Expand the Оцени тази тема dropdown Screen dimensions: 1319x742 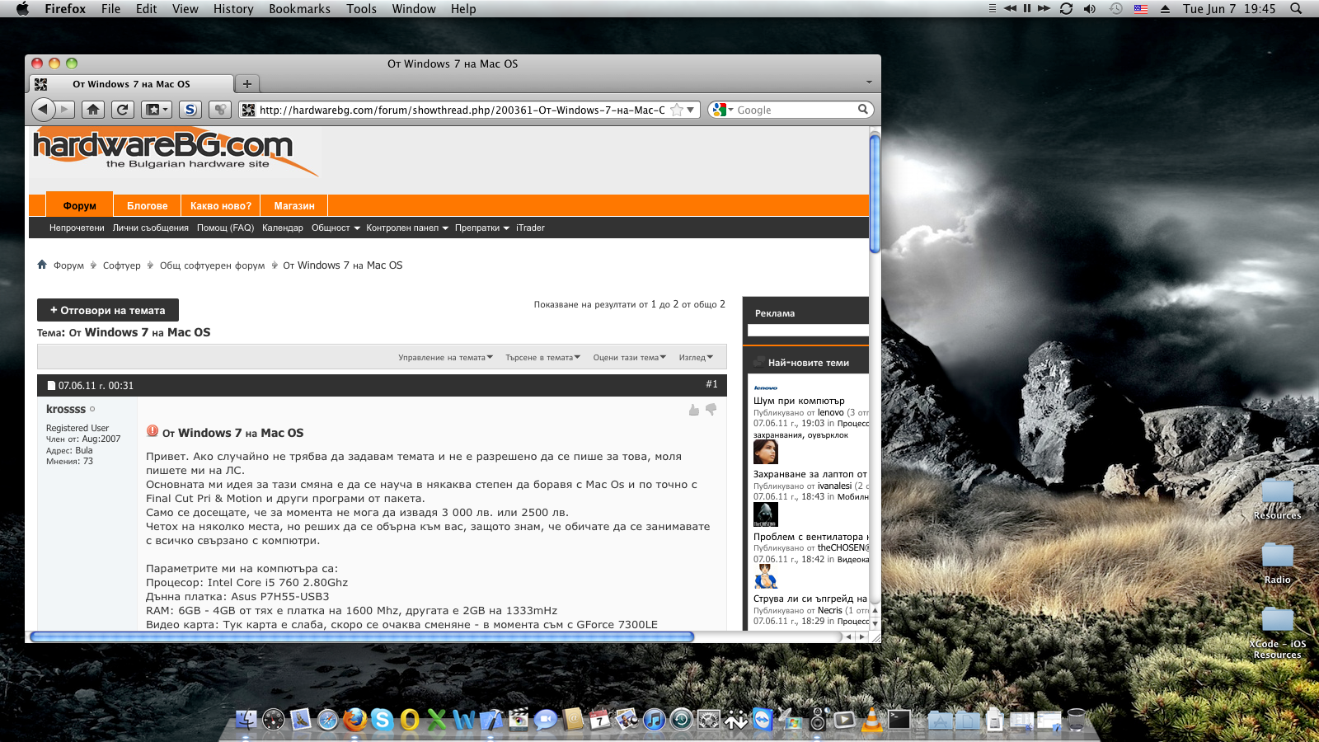(629, 358)
